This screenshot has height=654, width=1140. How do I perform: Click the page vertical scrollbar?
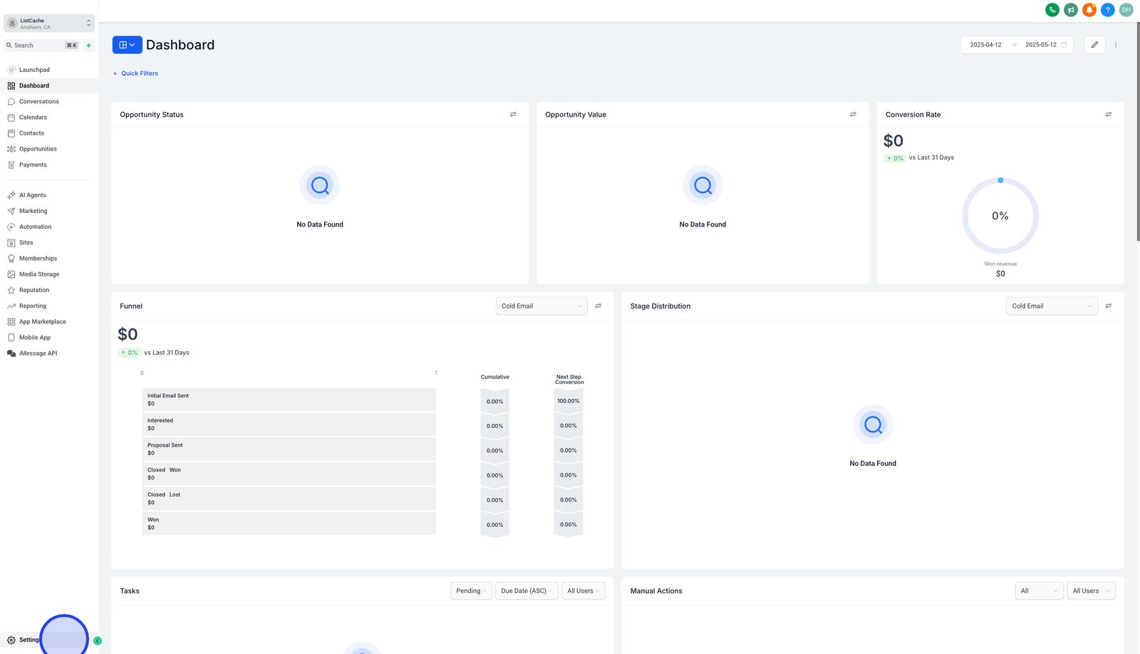tap(1138, 132)
